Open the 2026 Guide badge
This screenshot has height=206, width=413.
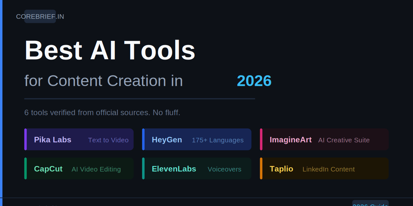click(370, 204)
